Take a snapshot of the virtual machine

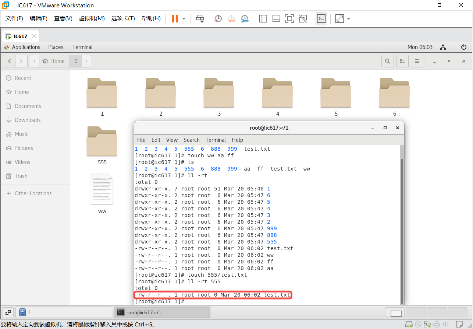[x=218, y=18]
